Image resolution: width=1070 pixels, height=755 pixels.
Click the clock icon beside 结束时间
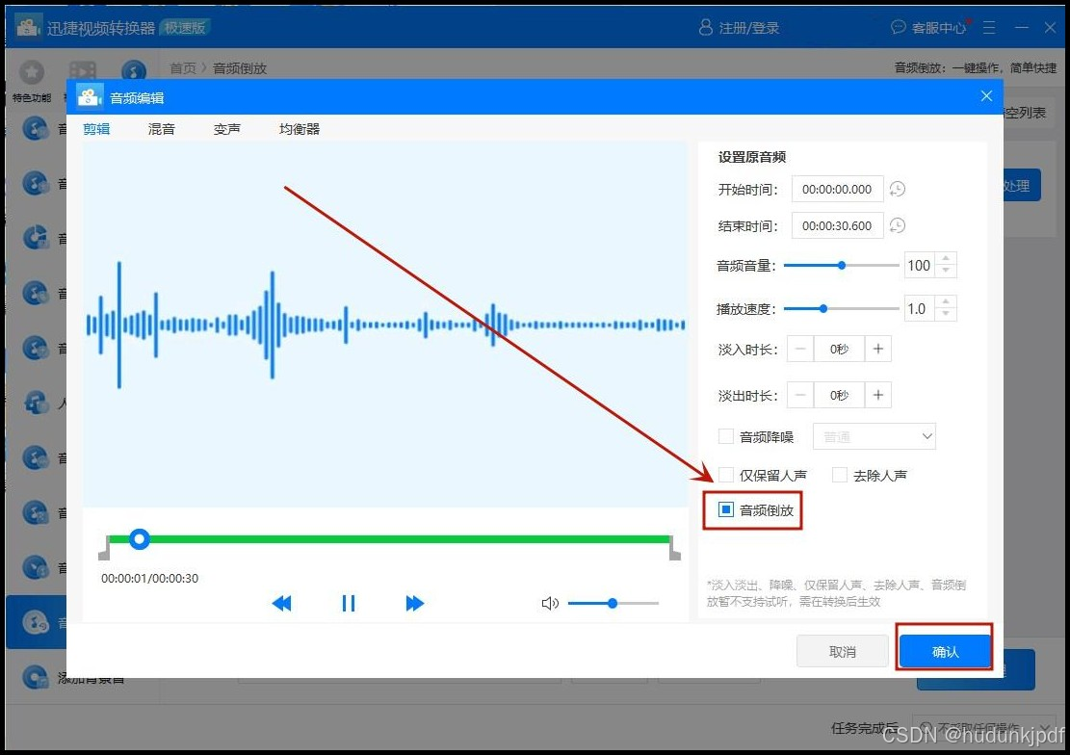pos(897,225)
